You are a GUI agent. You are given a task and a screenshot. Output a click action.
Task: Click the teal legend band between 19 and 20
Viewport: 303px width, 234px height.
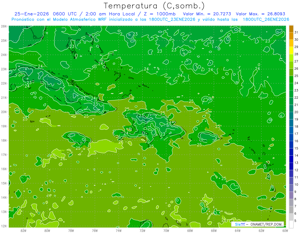(291, 116)
